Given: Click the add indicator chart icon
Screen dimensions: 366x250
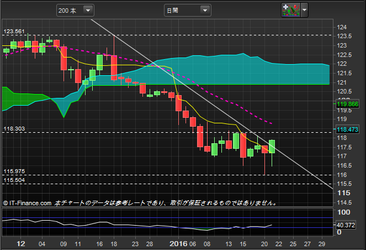Looking at the screenshot, I should 291,10.
